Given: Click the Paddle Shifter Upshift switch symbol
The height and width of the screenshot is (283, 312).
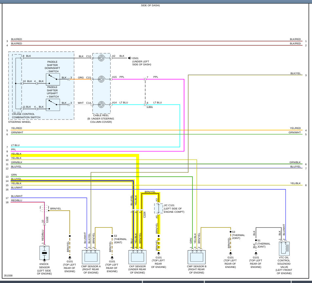Looking at the screenshot, I should (x=53, y=105).
